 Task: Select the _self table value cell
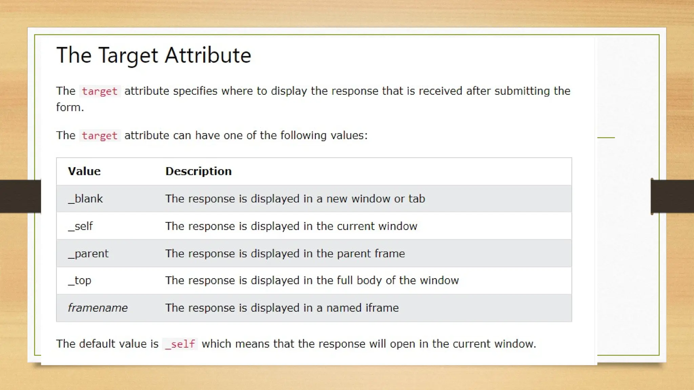pyautogui.click(x=81, y=226)
